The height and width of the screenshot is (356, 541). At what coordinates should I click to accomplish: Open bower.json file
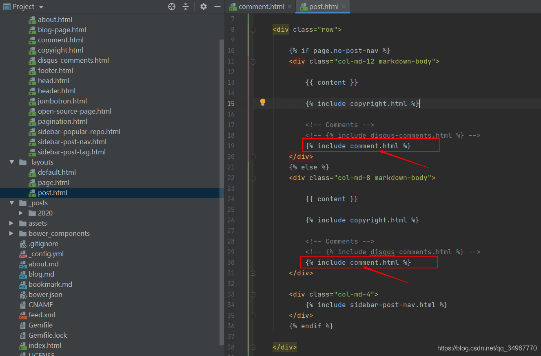[45, 294]
